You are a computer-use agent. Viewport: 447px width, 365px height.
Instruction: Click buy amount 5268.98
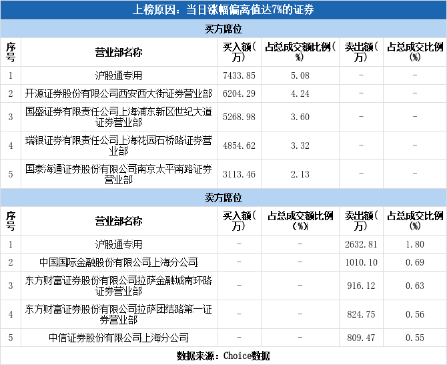pos(240,117)
